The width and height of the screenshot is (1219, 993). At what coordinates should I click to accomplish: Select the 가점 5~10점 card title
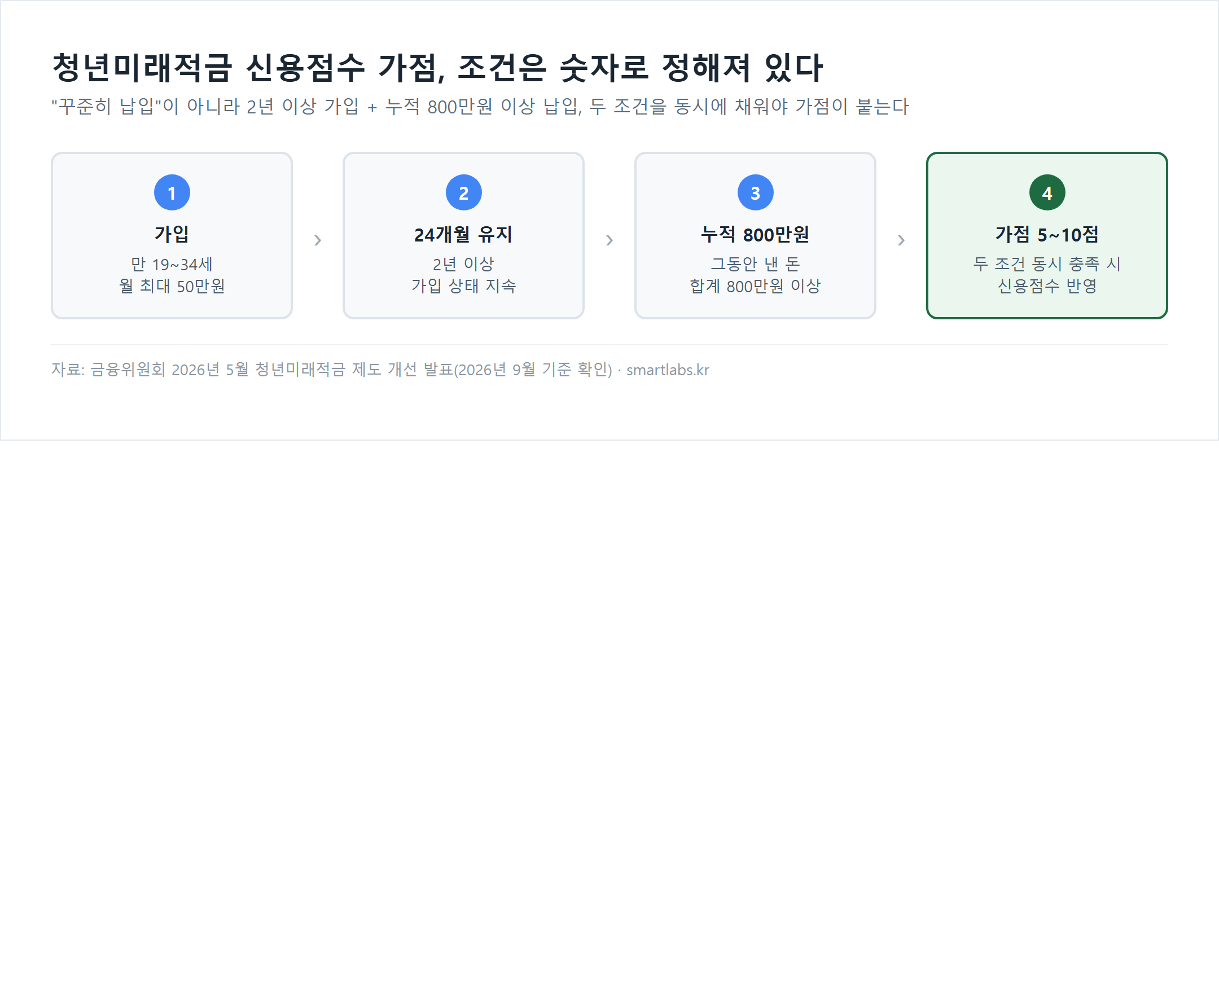tap(1047, 234)
